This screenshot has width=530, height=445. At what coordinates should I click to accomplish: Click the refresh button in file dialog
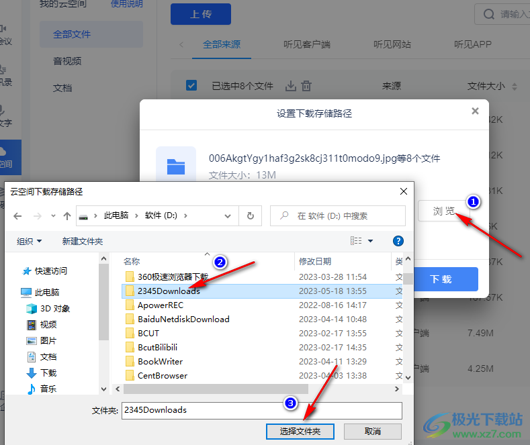point(250,216)
